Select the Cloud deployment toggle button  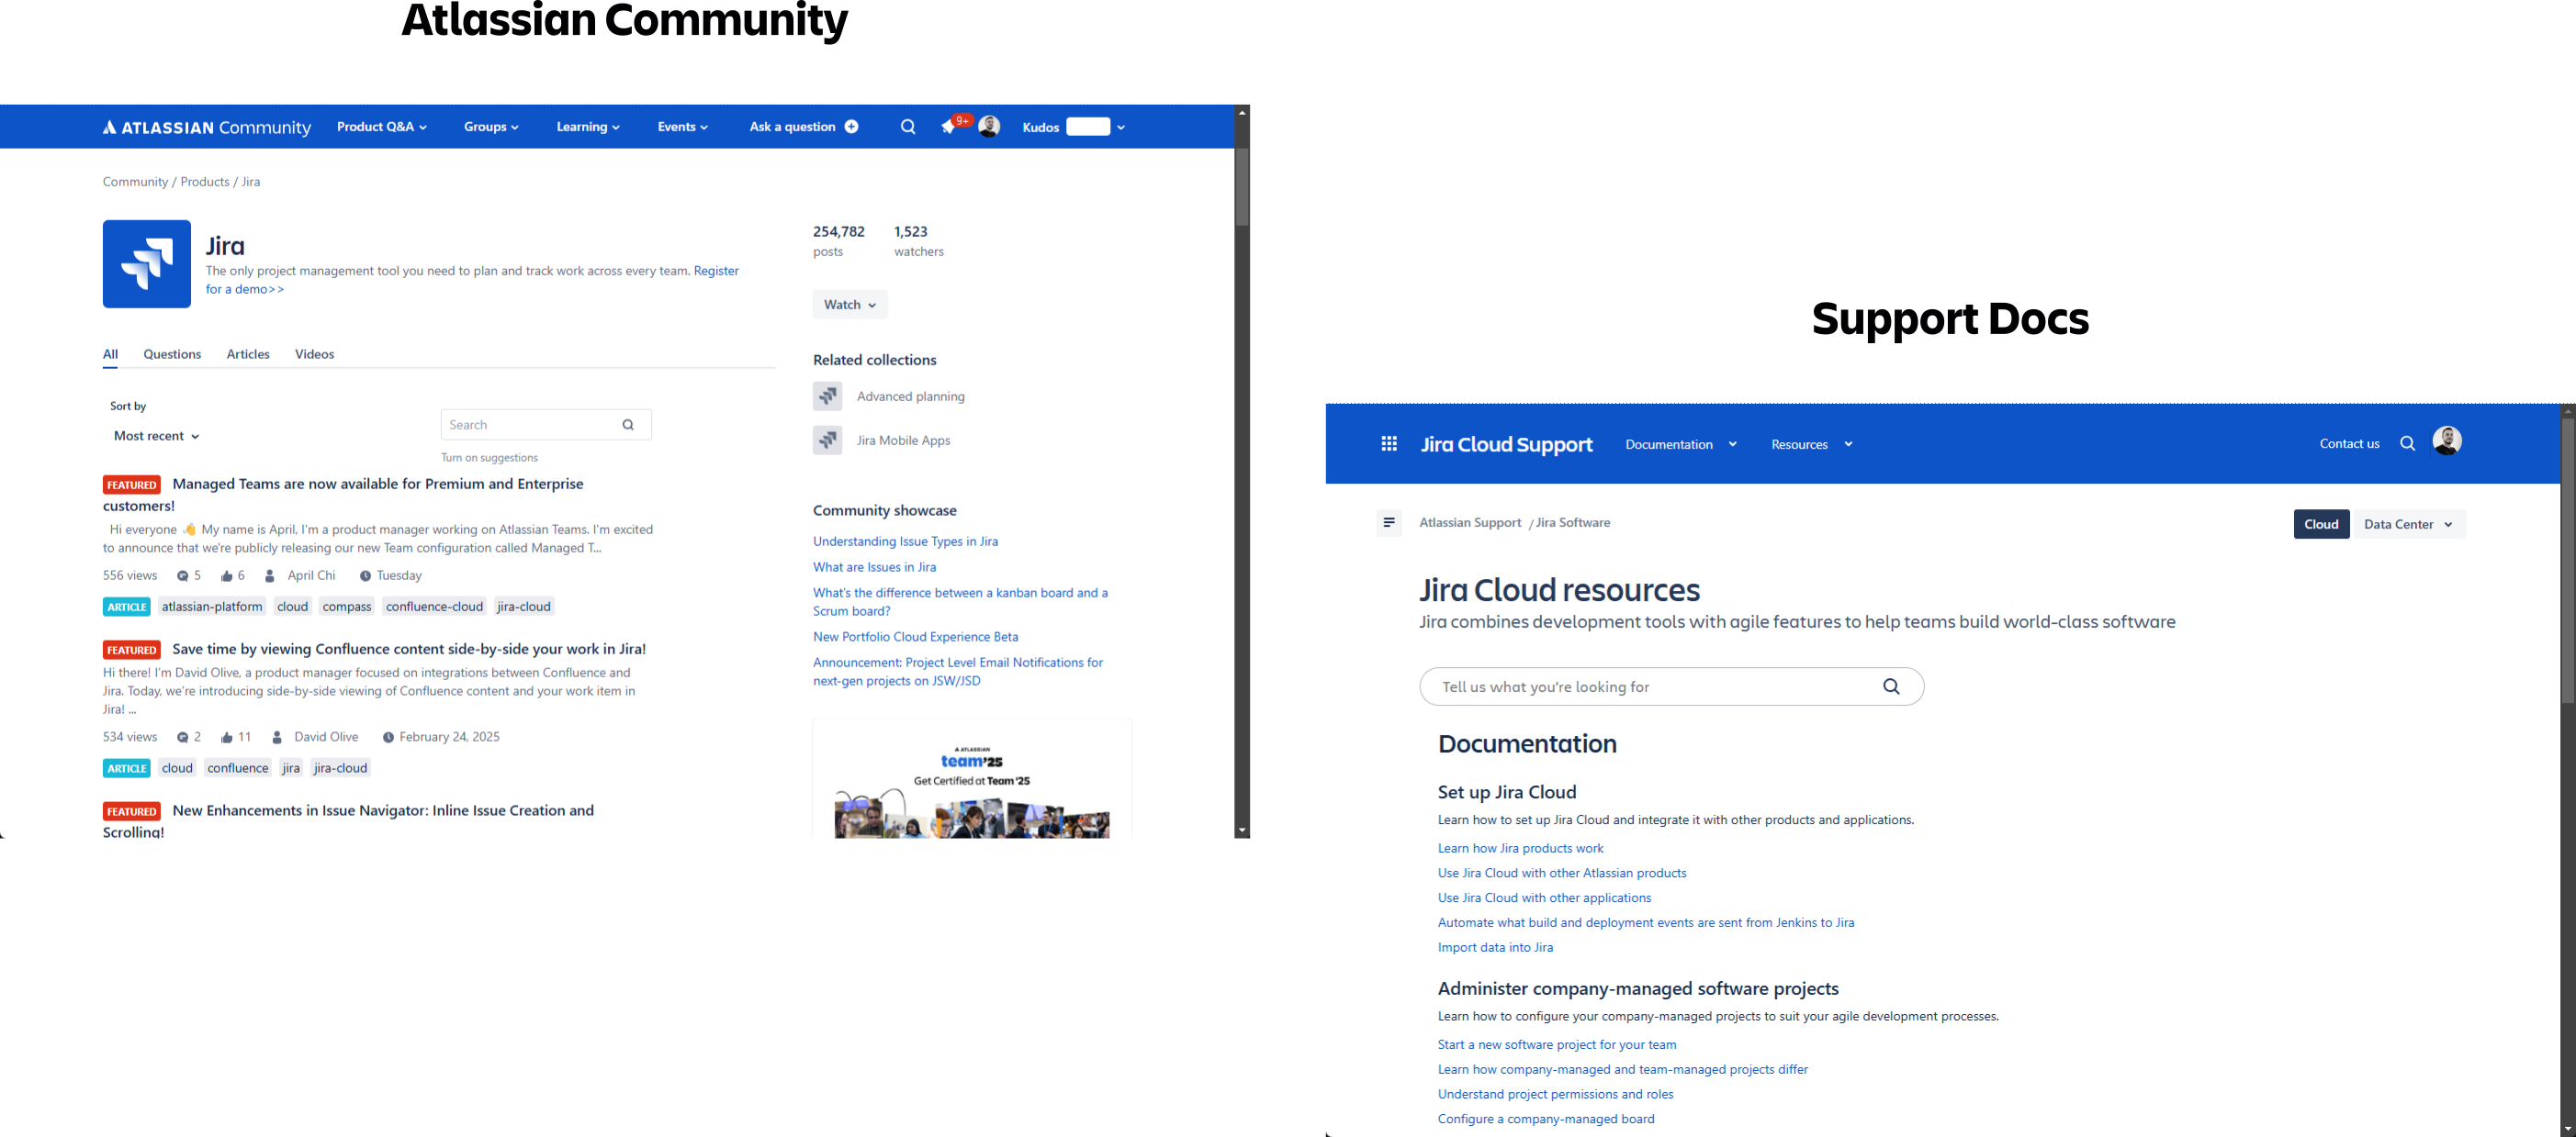pyautogui.click(x=2320, y=525)
